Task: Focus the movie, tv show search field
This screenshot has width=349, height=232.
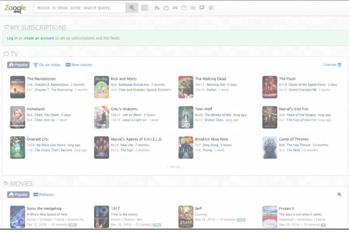Action: point(79,8)
